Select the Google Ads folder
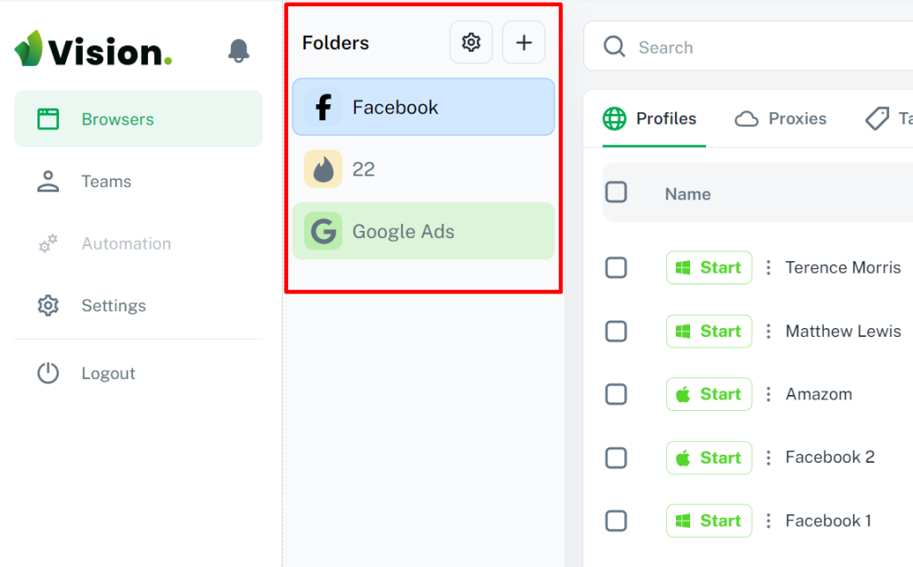The width and height of the screenshot is (913, 567). [x=424, y=231]
